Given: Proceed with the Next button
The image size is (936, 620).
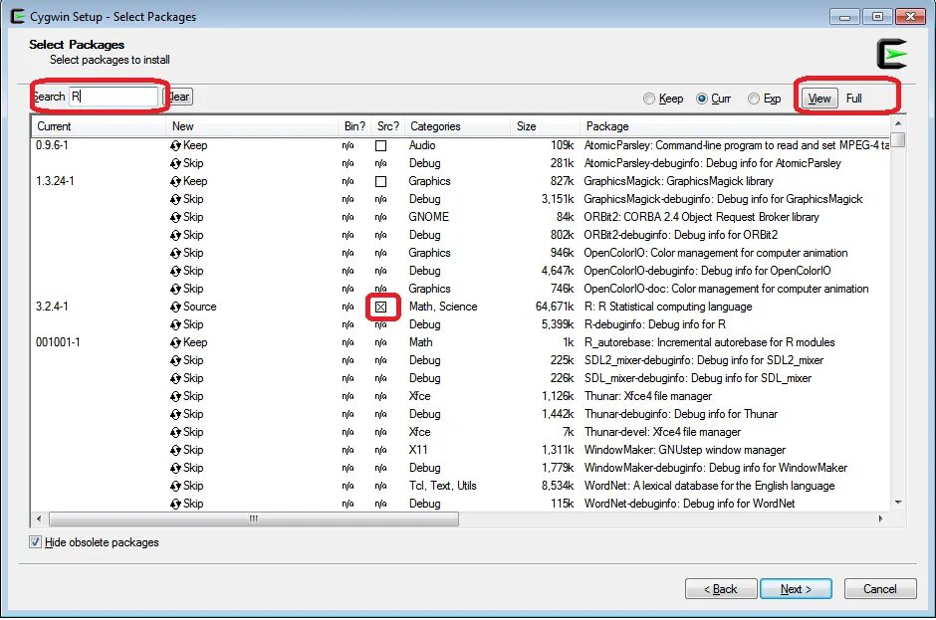Looking at the screenshot, I should [x=796, y=589].
